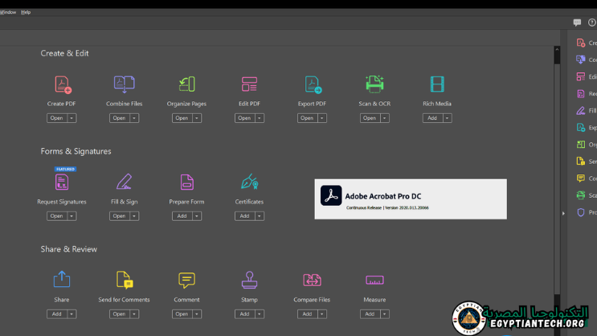Click the Edit PDF tool icon

click(249, 84)
